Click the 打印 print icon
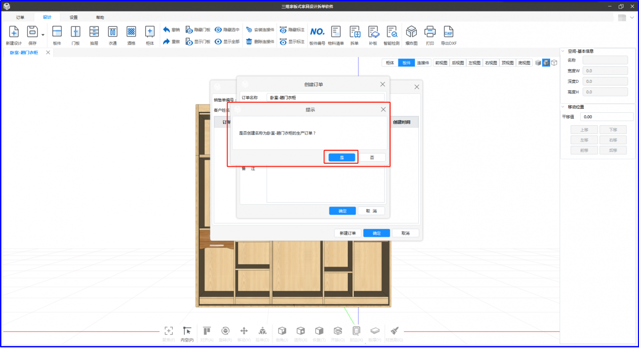Screen dimensions: 639x348 [430, 32]
